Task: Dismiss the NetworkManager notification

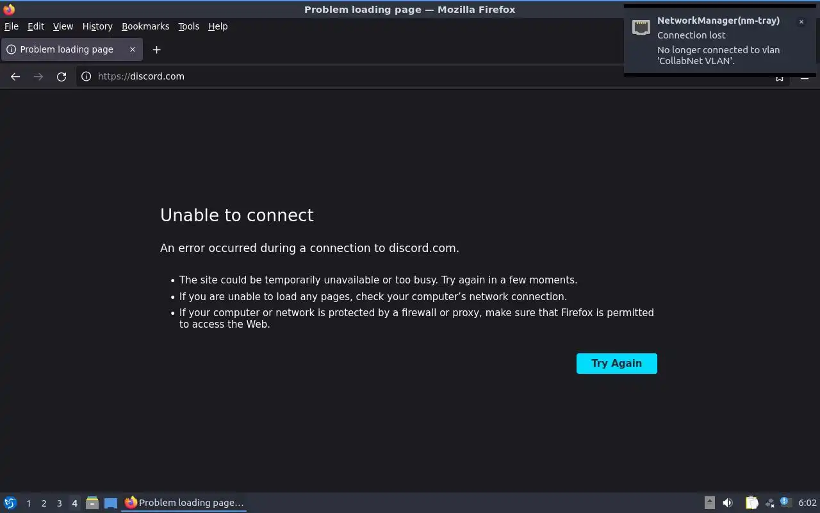Action: click(x=801, y=22)
